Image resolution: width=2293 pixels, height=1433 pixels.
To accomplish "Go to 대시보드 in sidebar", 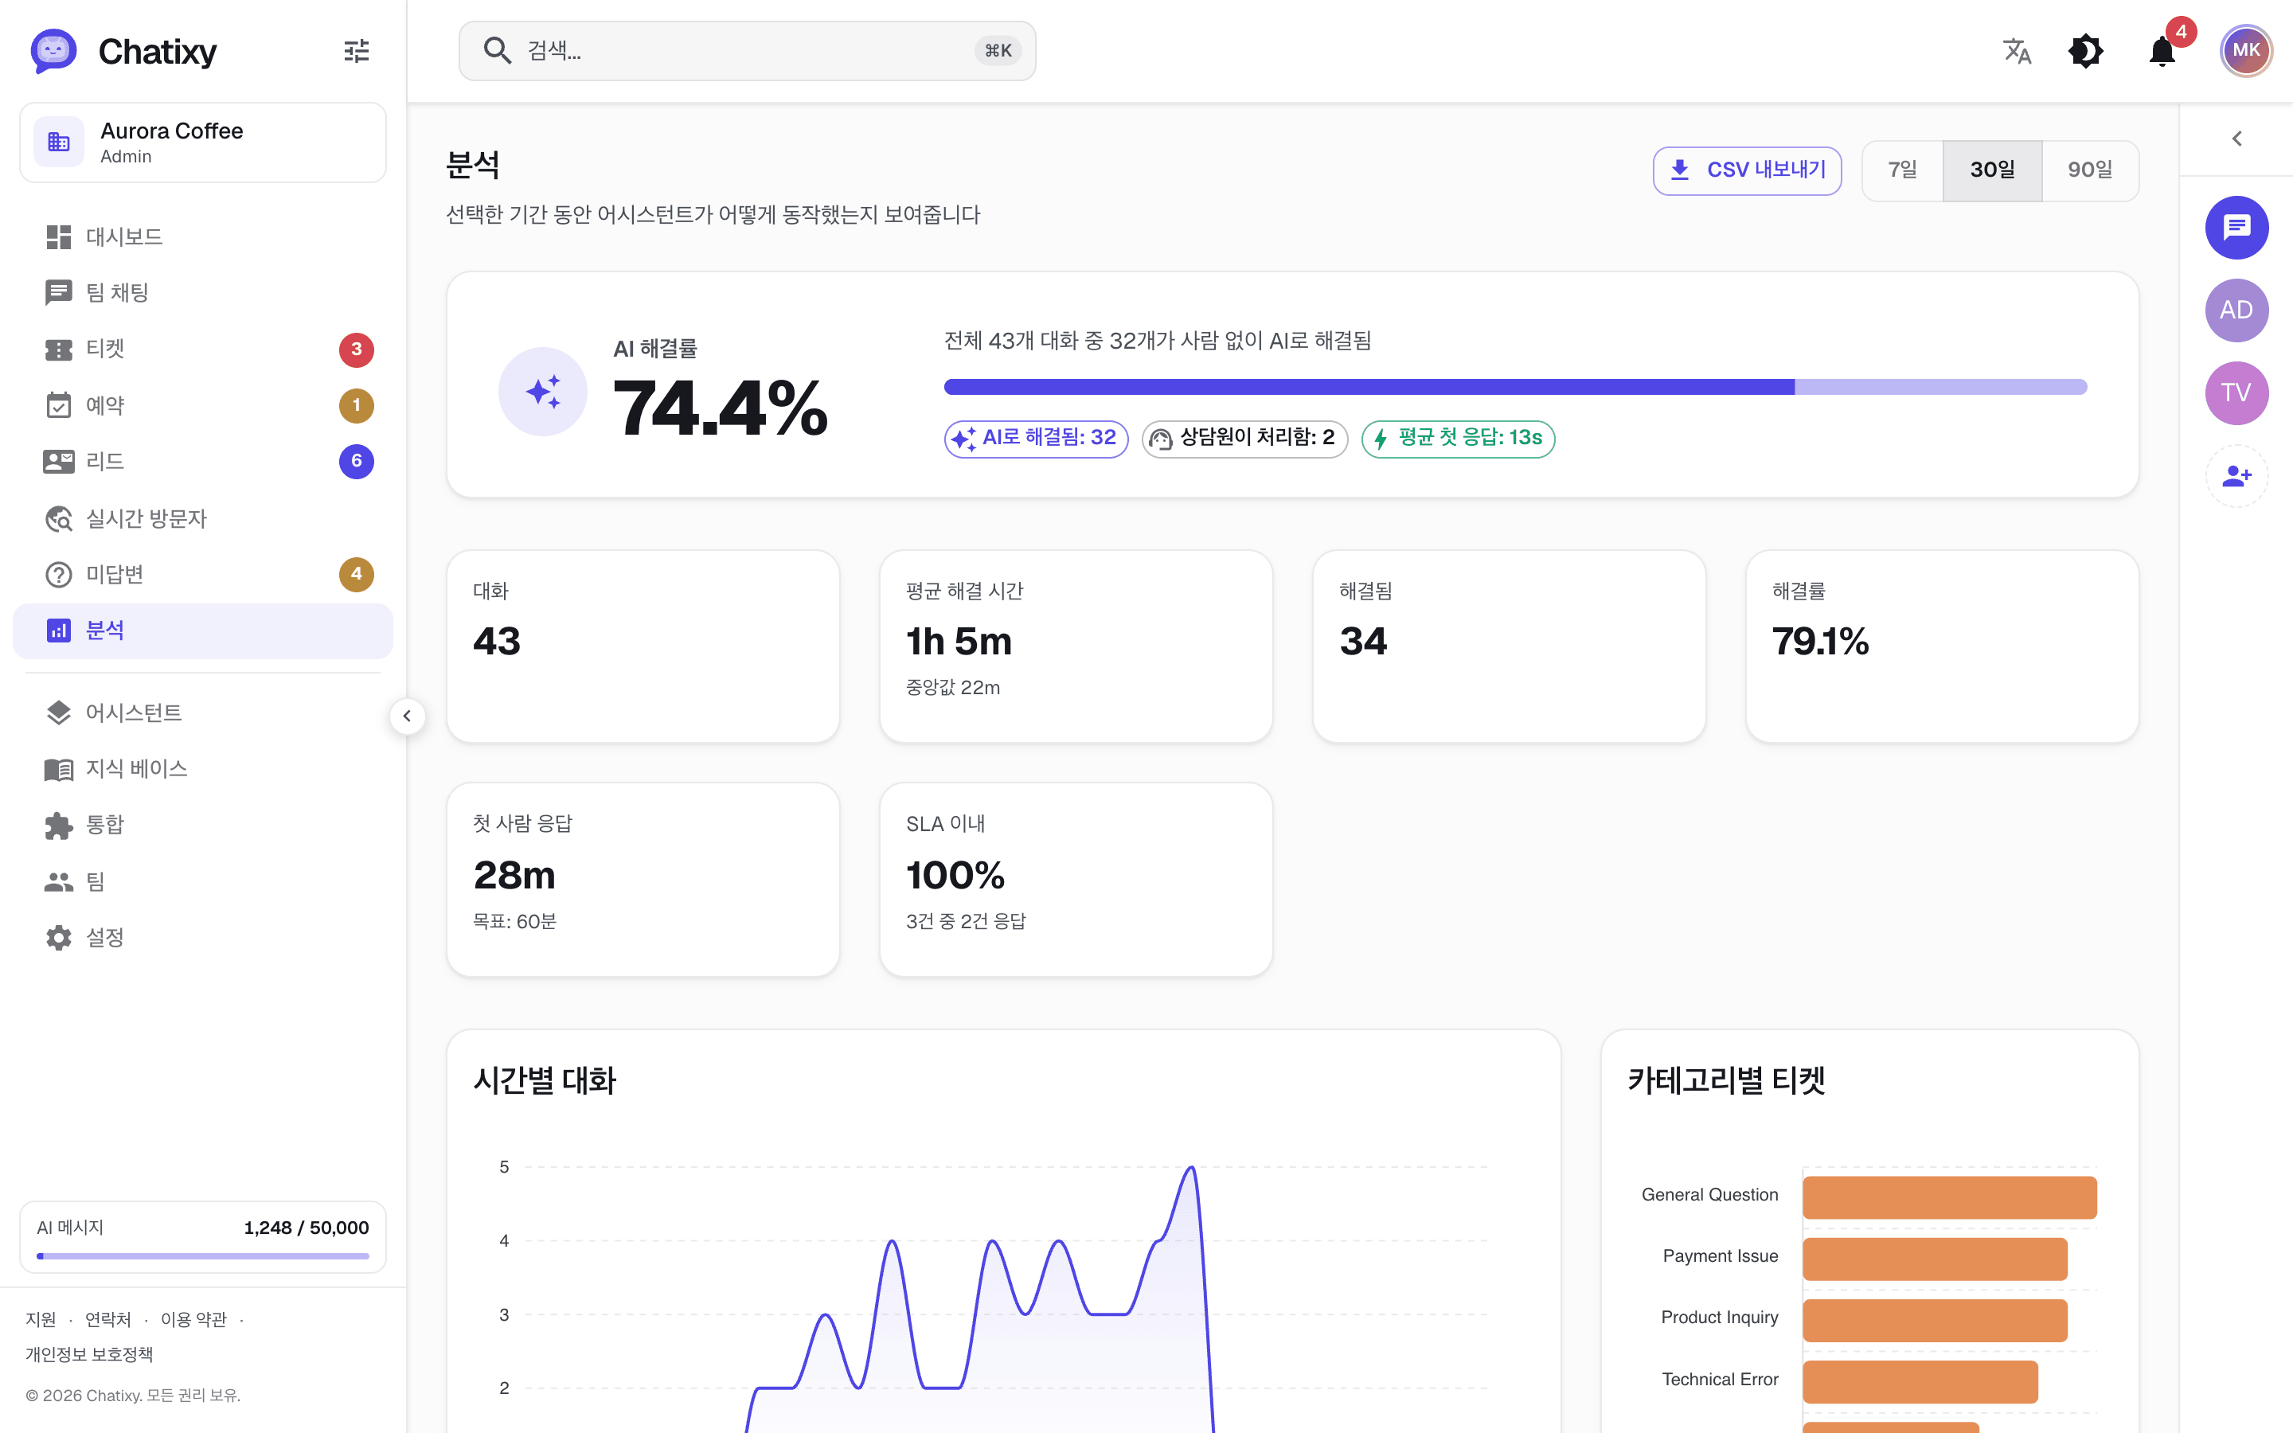I will point(203,237).
